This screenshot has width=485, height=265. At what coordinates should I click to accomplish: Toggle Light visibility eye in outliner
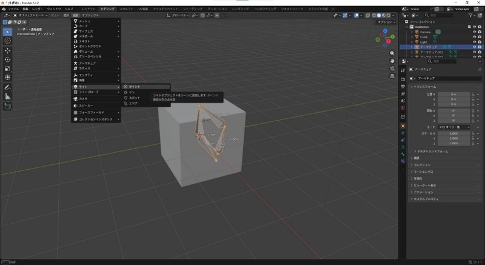pyautogui.click(x=474, y=42)
